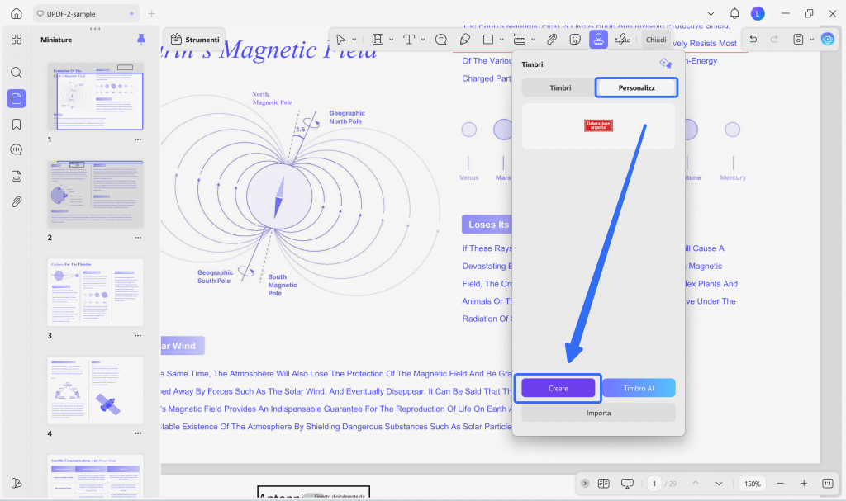Image resolution: width=846 pixels, height=501 pixels.
Task: Open the search magnifier in sidebar
Action: (x=17, y=73)
